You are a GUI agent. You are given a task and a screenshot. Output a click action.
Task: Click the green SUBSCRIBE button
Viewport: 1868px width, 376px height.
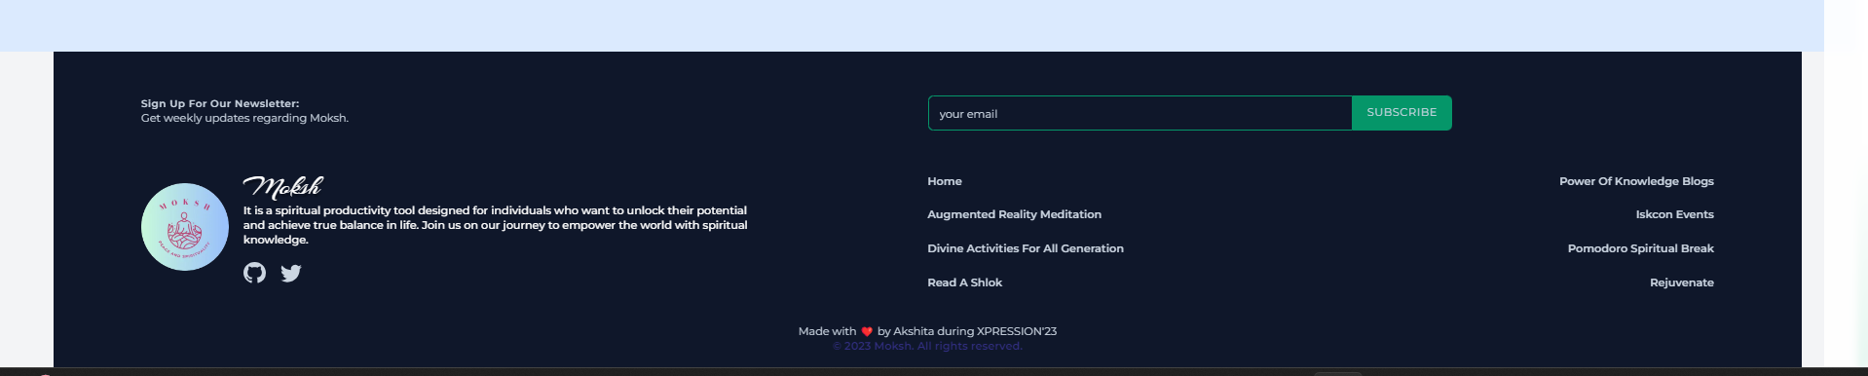click(1401, 113)
